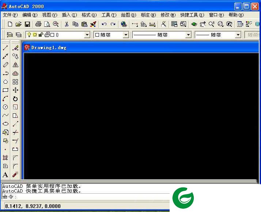Print the drawing

tap(38, 24)
